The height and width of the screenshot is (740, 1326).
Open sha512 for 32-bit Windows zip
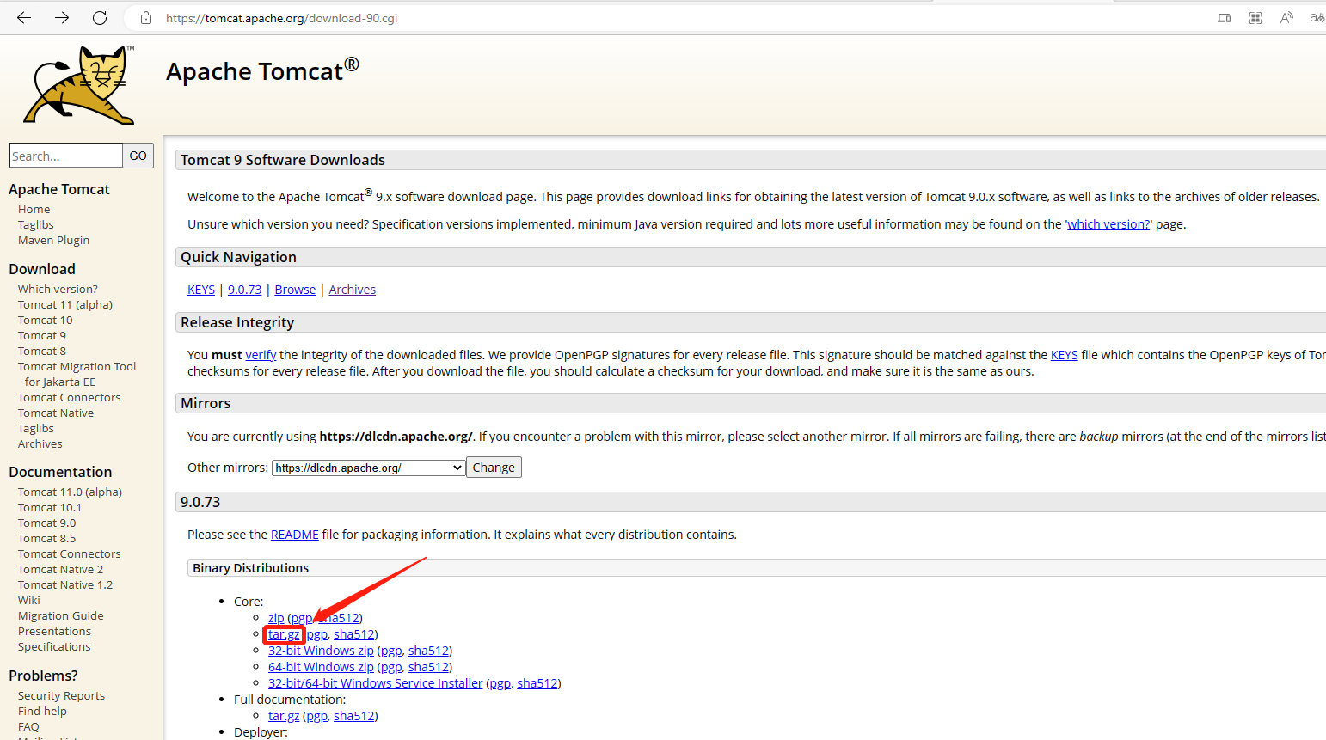[x=428, y=651]
